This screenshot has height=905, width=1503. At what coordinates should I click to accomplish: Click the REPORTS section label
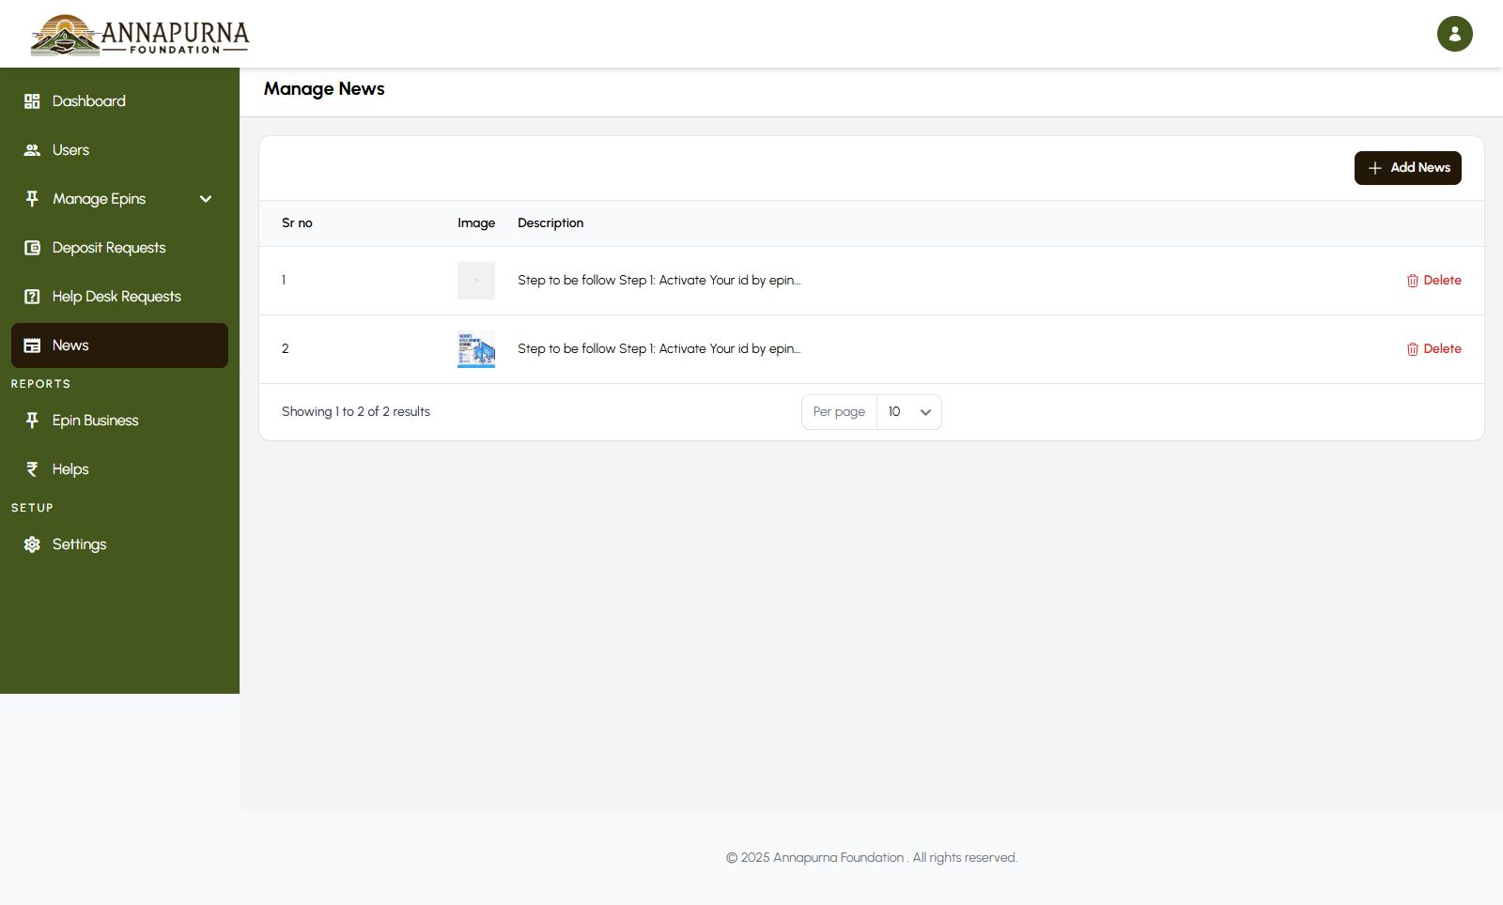click(x=40, y=384)
